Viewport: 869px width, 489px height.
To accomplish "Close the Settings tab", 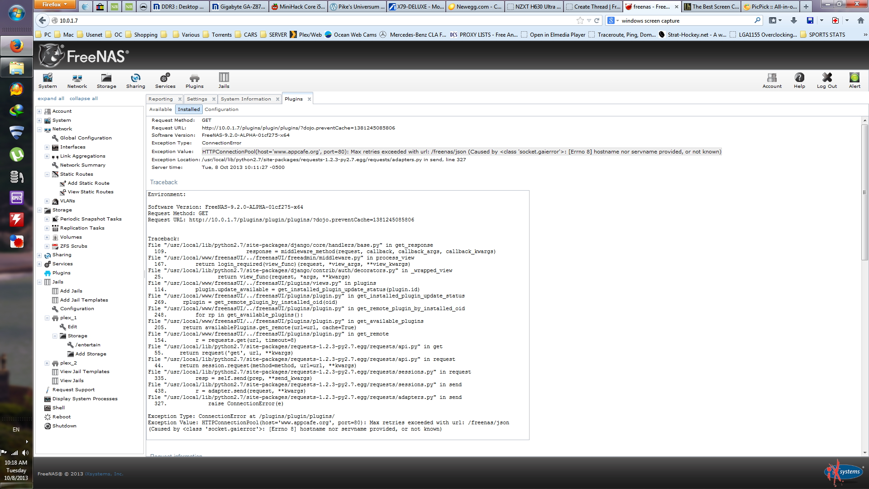I will [x=214, y=99].
